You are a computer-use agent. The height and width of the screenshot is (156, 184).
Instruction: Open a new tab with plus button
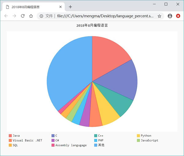70,7
